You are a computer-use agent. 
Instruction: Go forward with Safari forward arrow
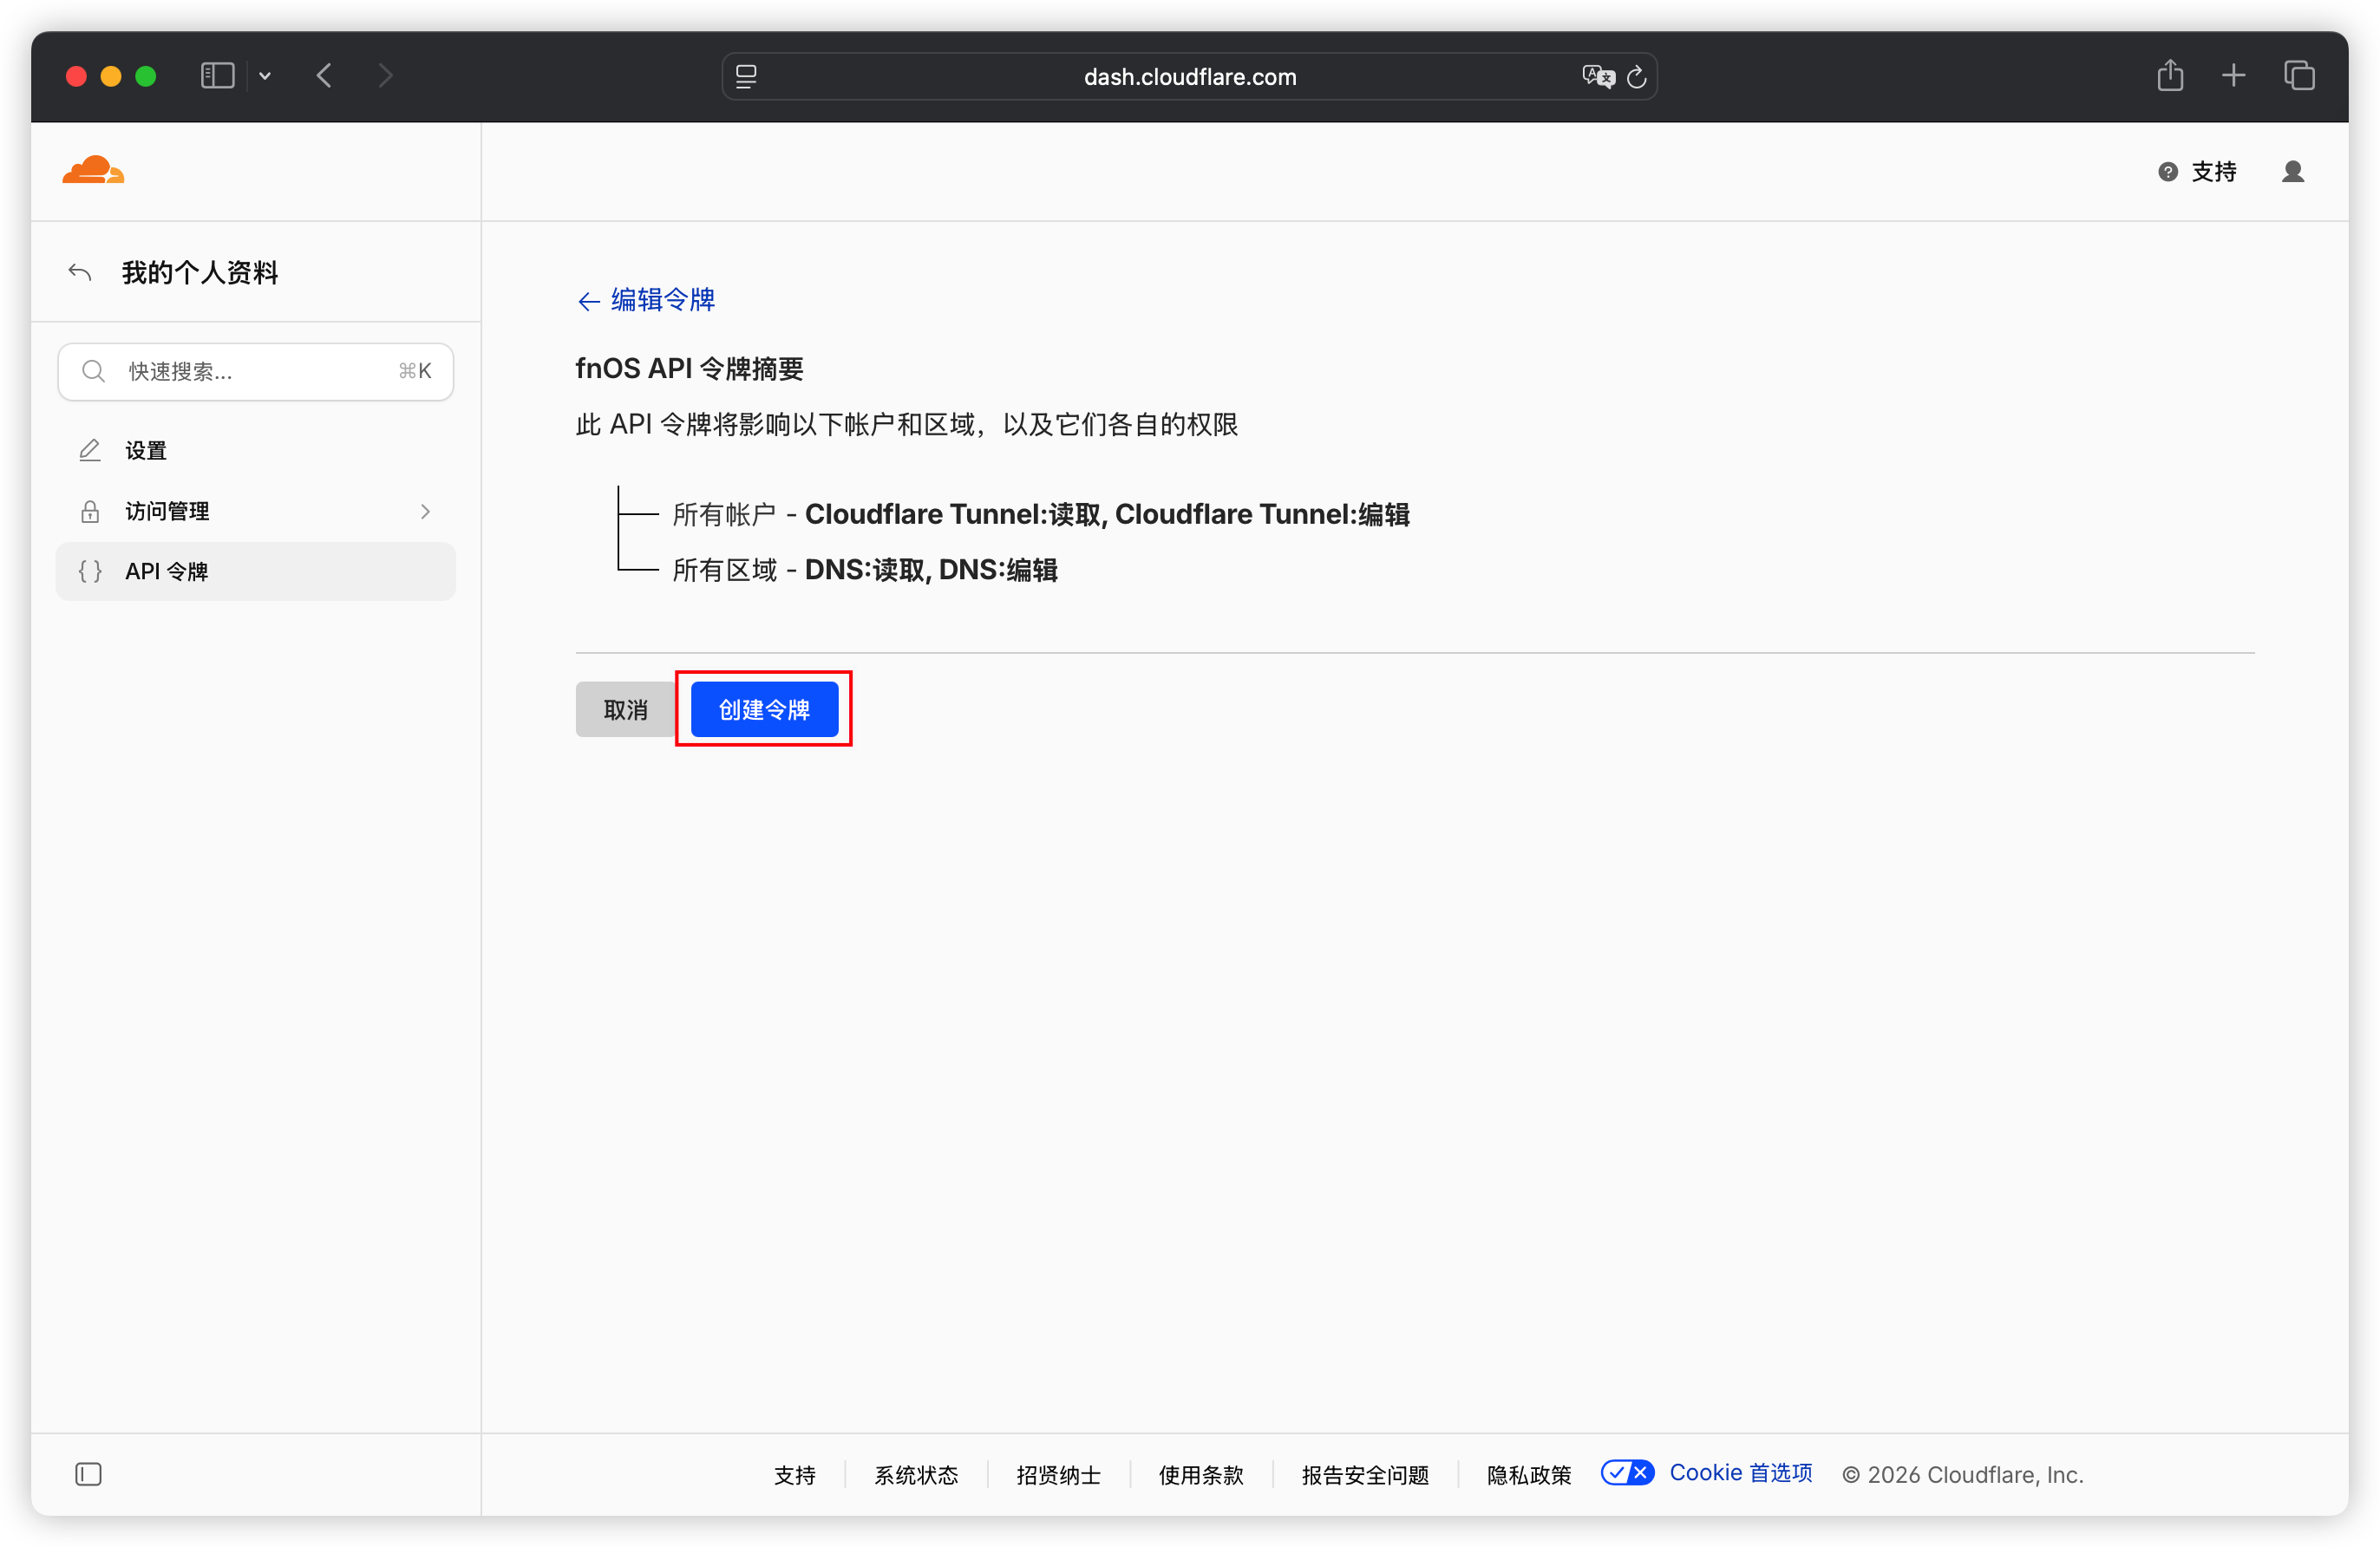[x=385, y=76]
